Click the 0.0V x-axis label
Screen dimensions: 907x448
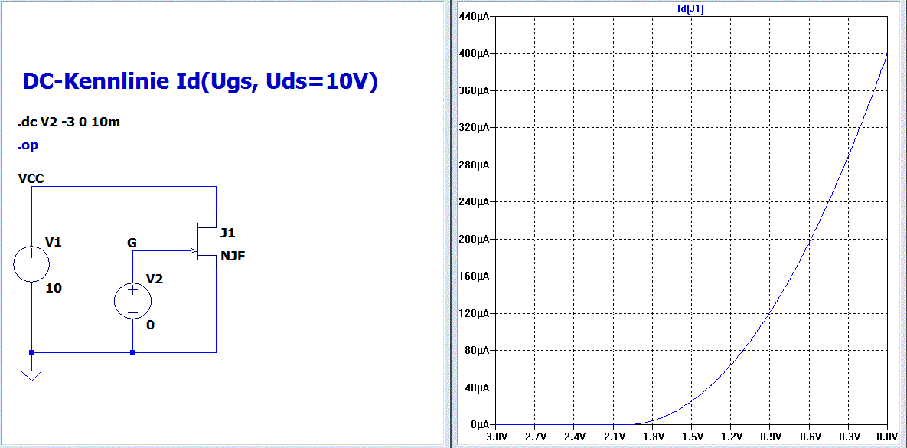click(x=888, y=435)
